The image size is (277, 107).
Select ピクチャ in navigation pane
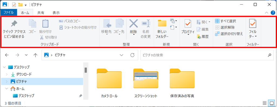pyautogui.click(x=19, y=82)
